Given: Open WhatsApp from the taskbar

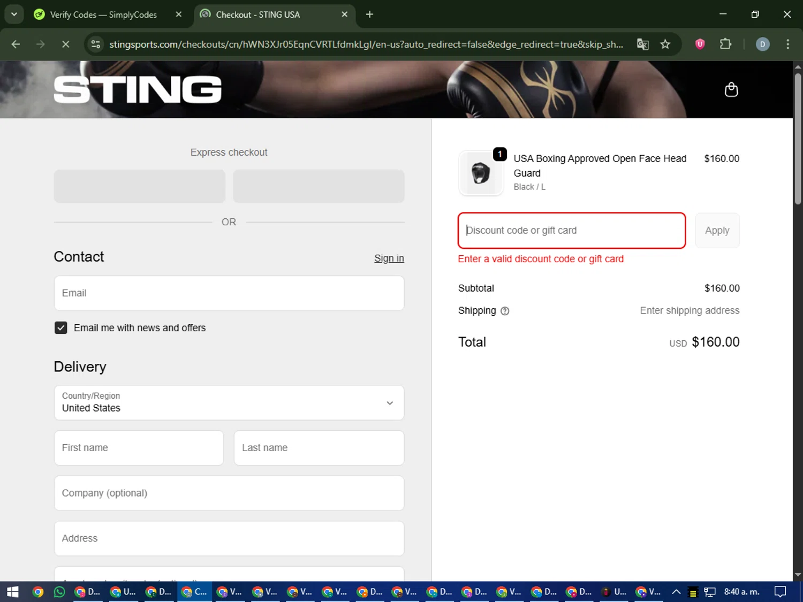Looking at the screenshot, I should click(x=59, y=592).
